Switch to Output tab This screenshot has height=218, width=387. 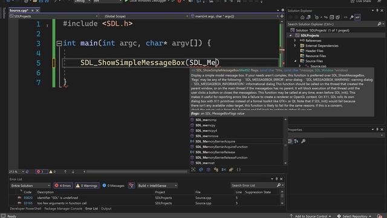(x=106, y=208)
